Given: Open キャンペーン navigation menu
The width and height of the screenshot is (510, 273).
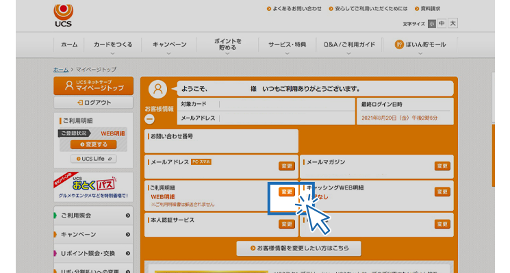Looking at the screenshot, I should pyautogui.click(x=170, y=45).
